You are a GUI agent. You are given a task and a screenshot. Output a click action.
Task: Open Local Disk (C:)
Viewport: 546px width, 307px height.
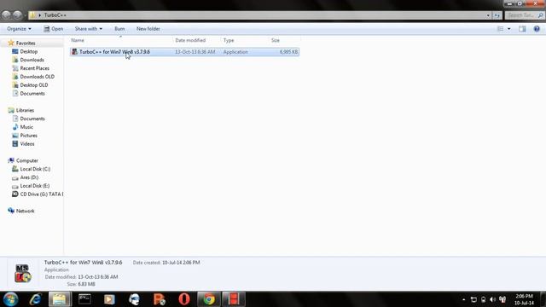click(35, 169)
